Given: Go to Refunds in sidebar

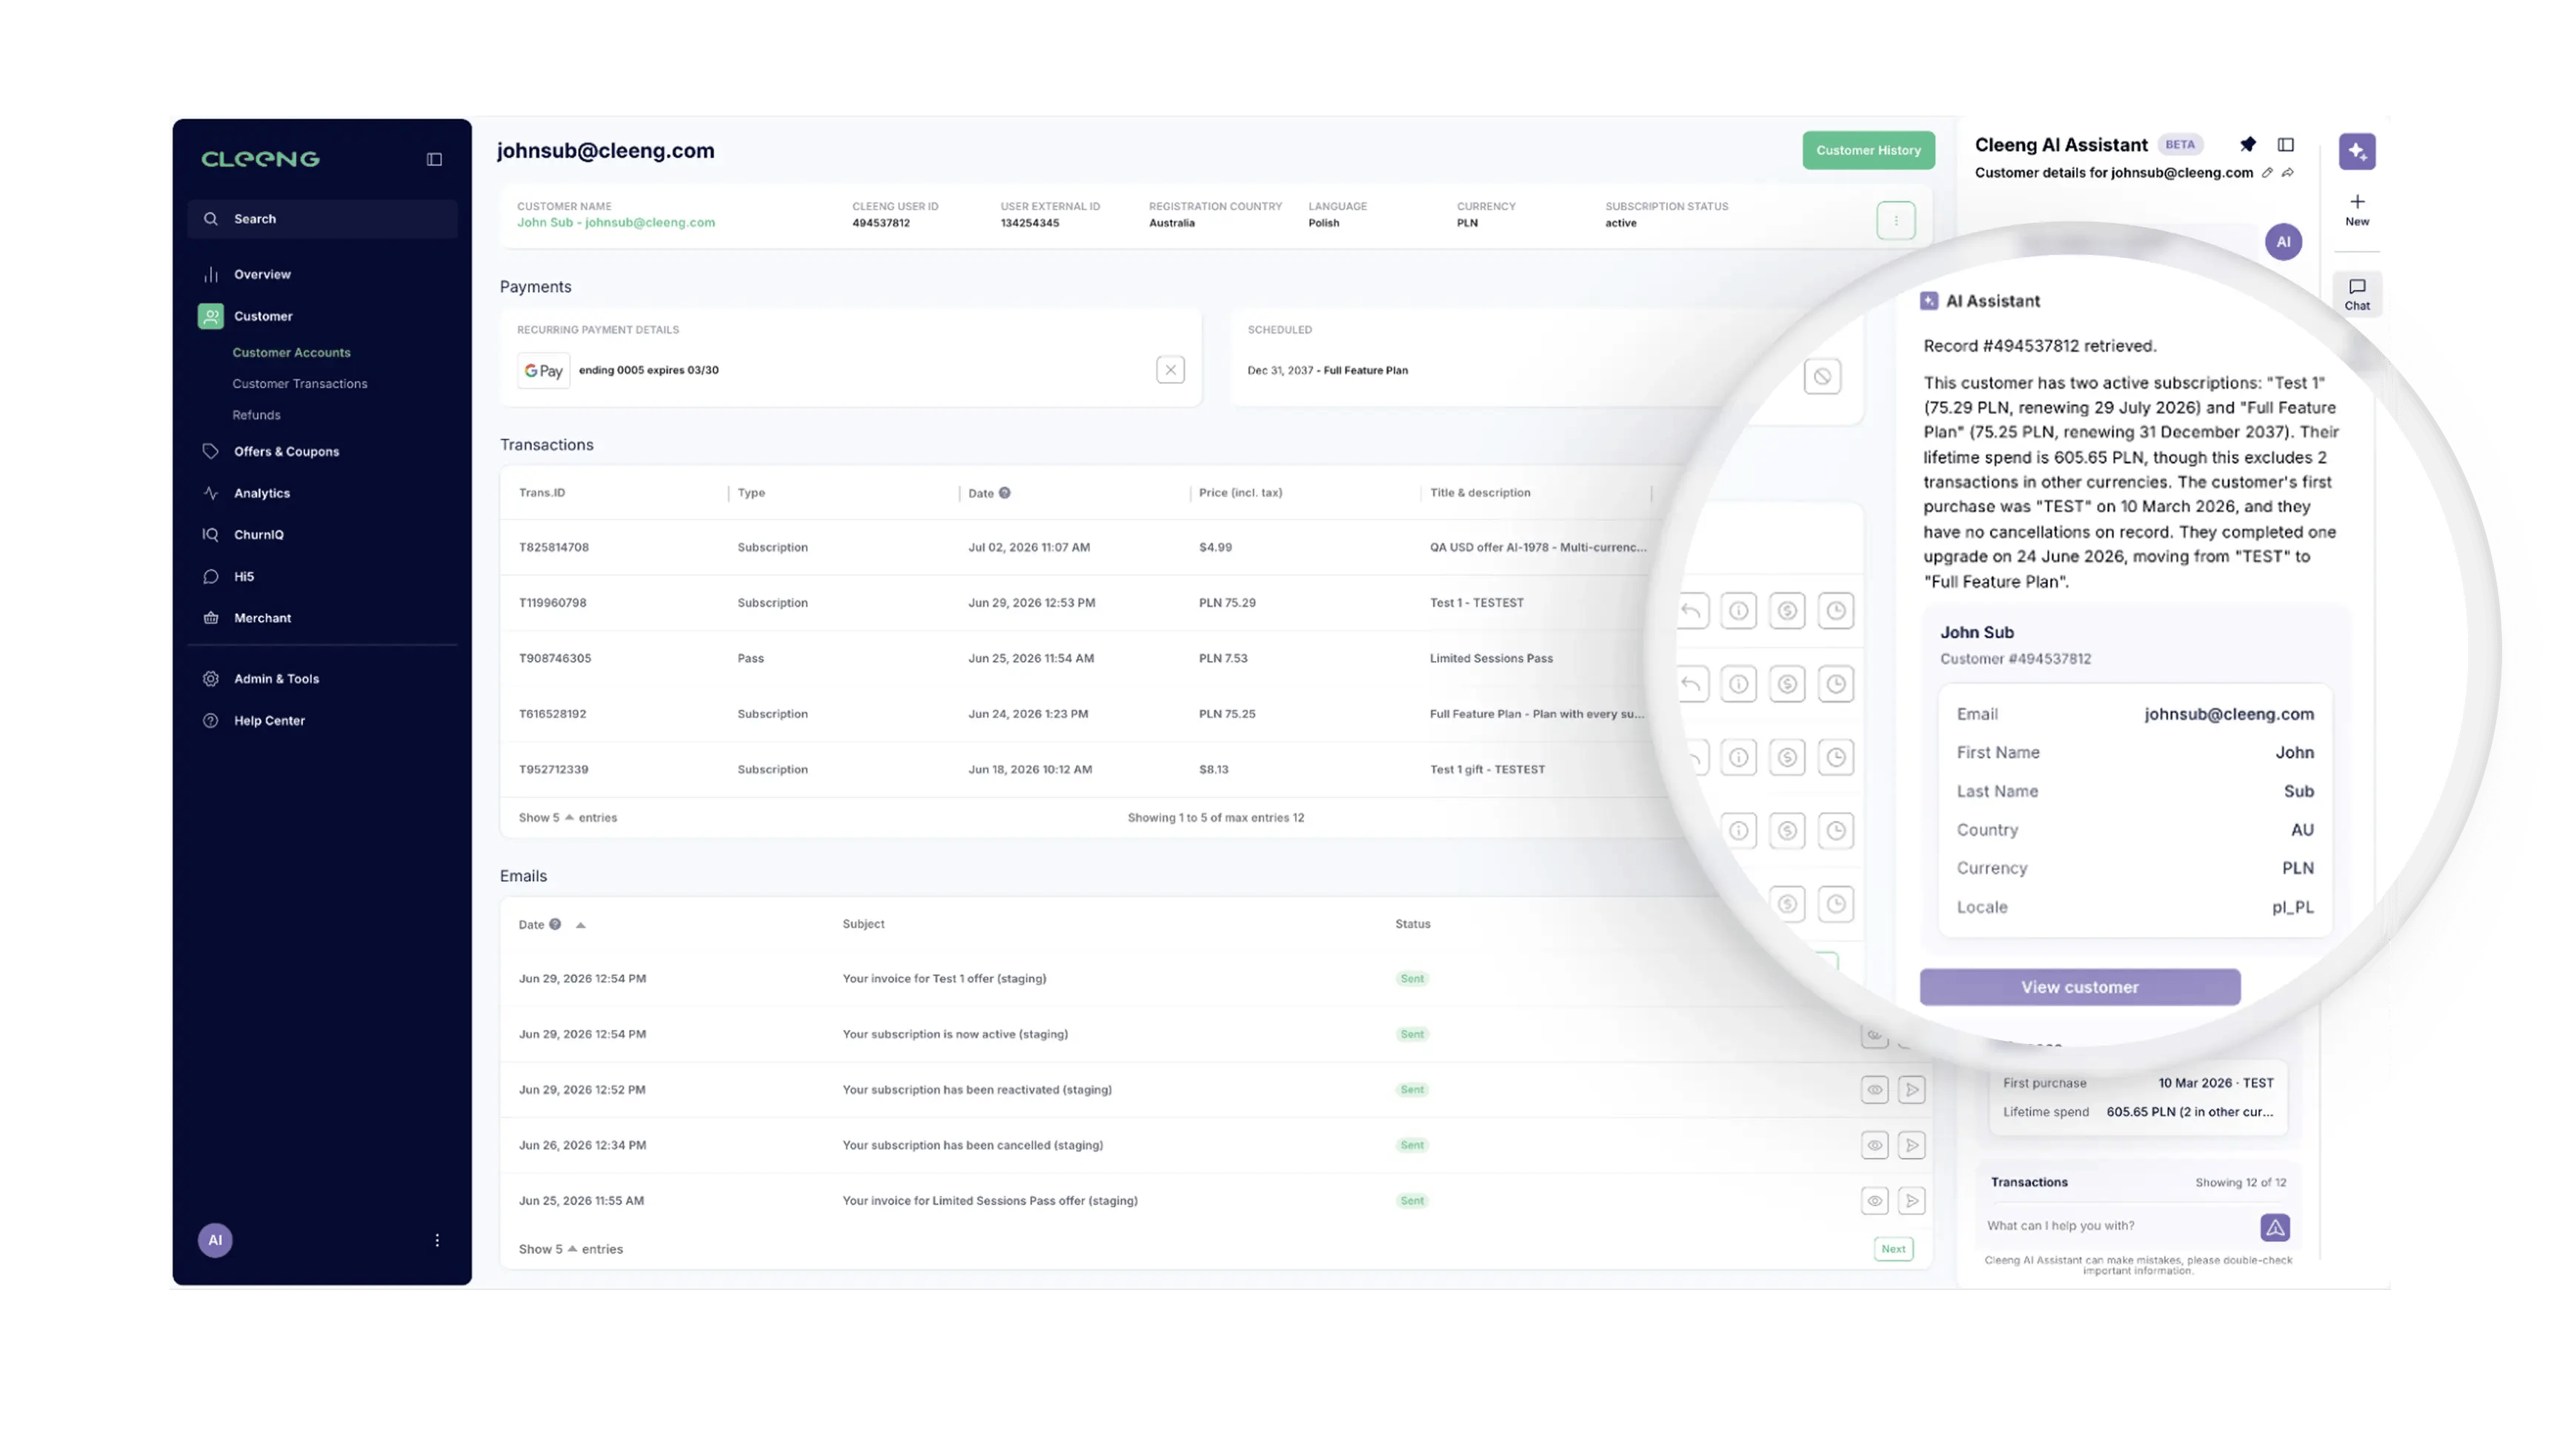Looking at the screenshot, I should (256, 415).
